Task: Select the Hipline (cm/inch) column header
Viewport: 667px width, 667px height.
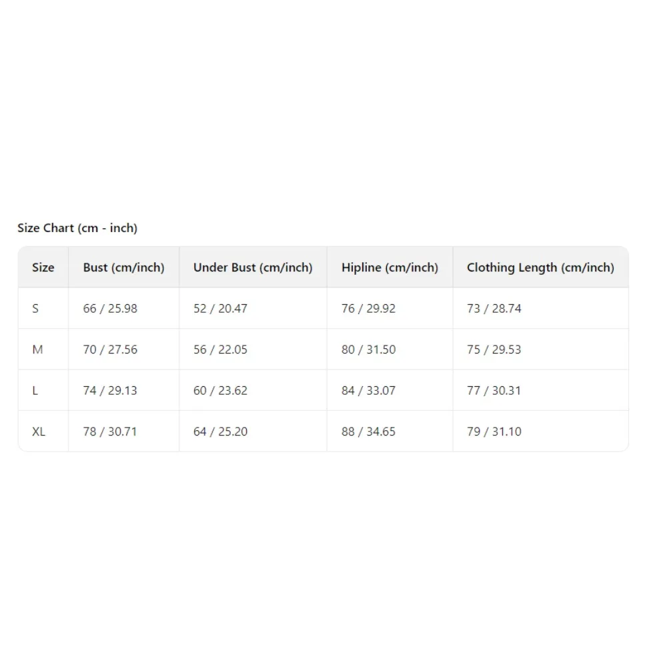Action: 390,267
